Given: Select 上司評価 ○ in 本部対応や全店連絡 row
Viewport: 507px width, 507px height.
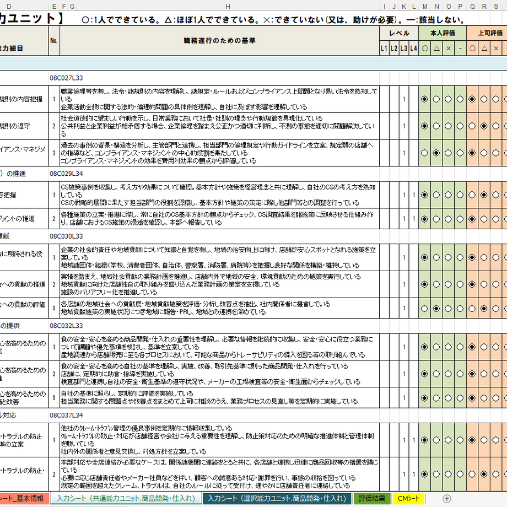Looking at the screenshot, I should [x=472, y=474].
